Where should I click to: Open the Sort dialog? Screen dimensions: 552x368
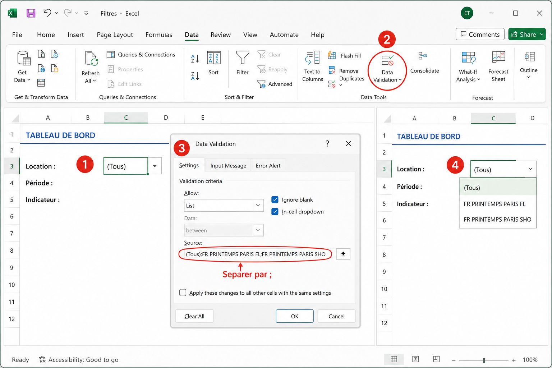[213, 63]
